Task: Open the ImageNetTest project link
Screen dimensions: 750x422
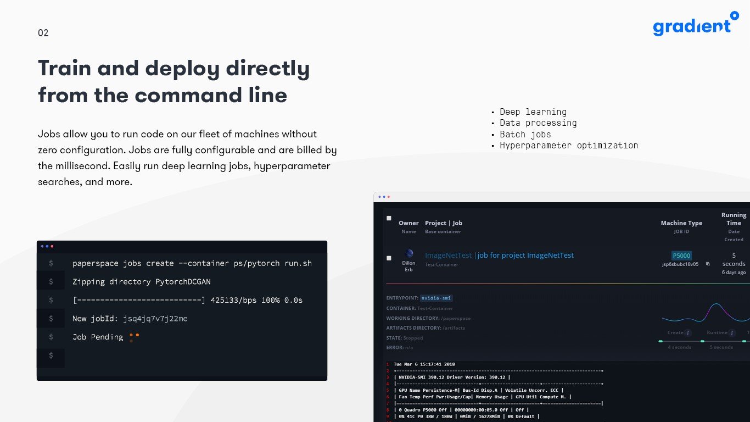Action: (x=449, y=255)
